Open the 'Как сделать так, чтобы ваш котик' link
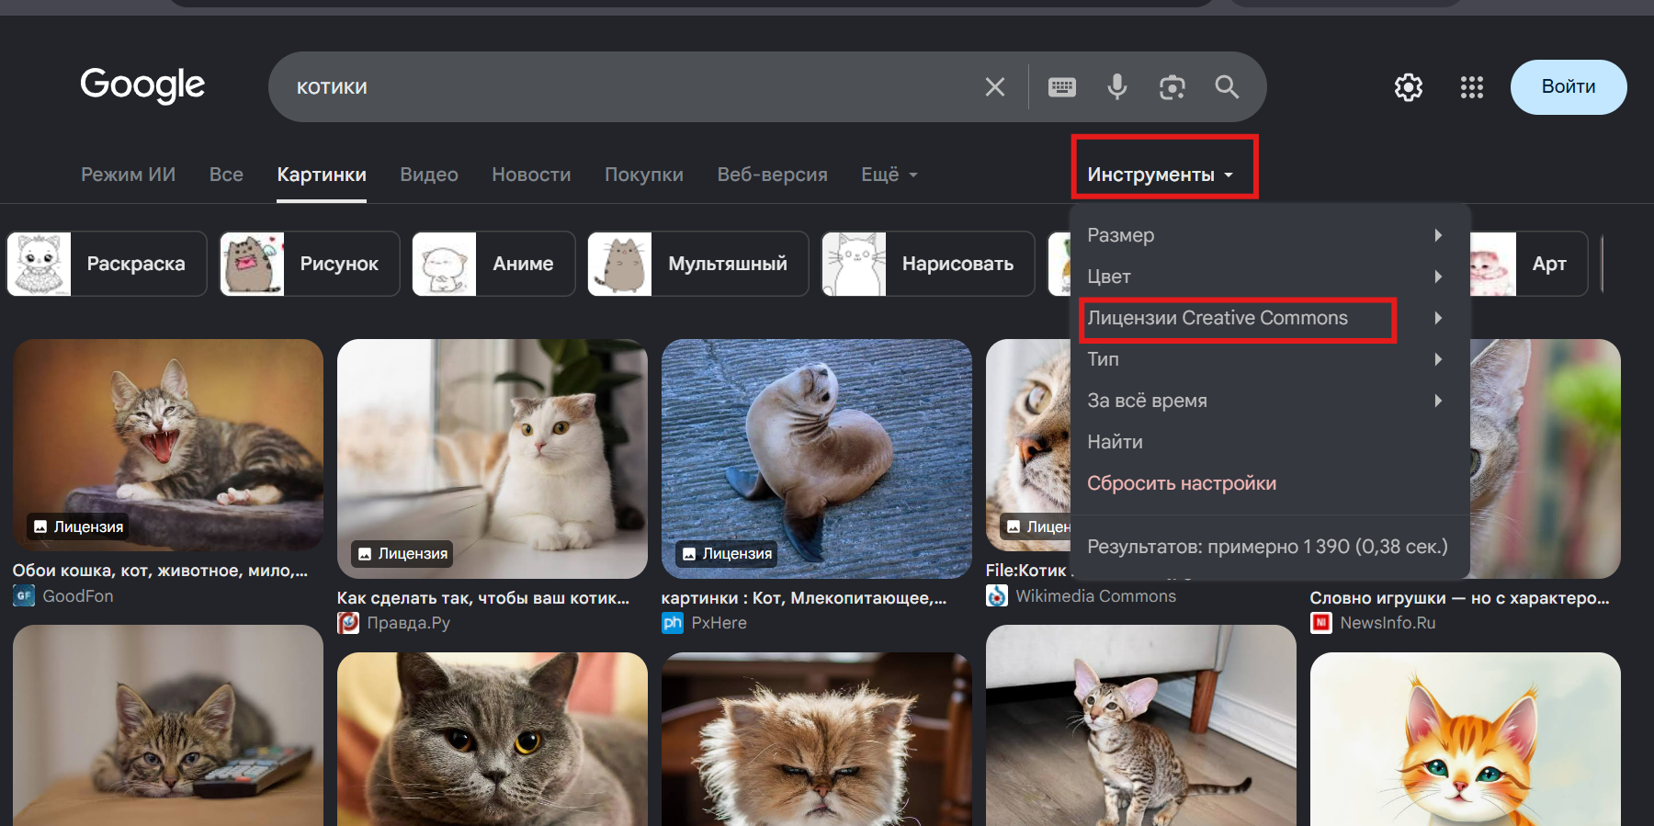This screenshot has width=1654, height=826. 483,598
